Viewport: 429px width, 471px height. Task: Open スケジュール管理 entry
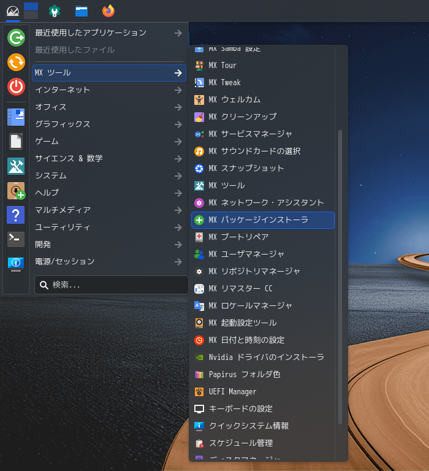coord(263,443)
